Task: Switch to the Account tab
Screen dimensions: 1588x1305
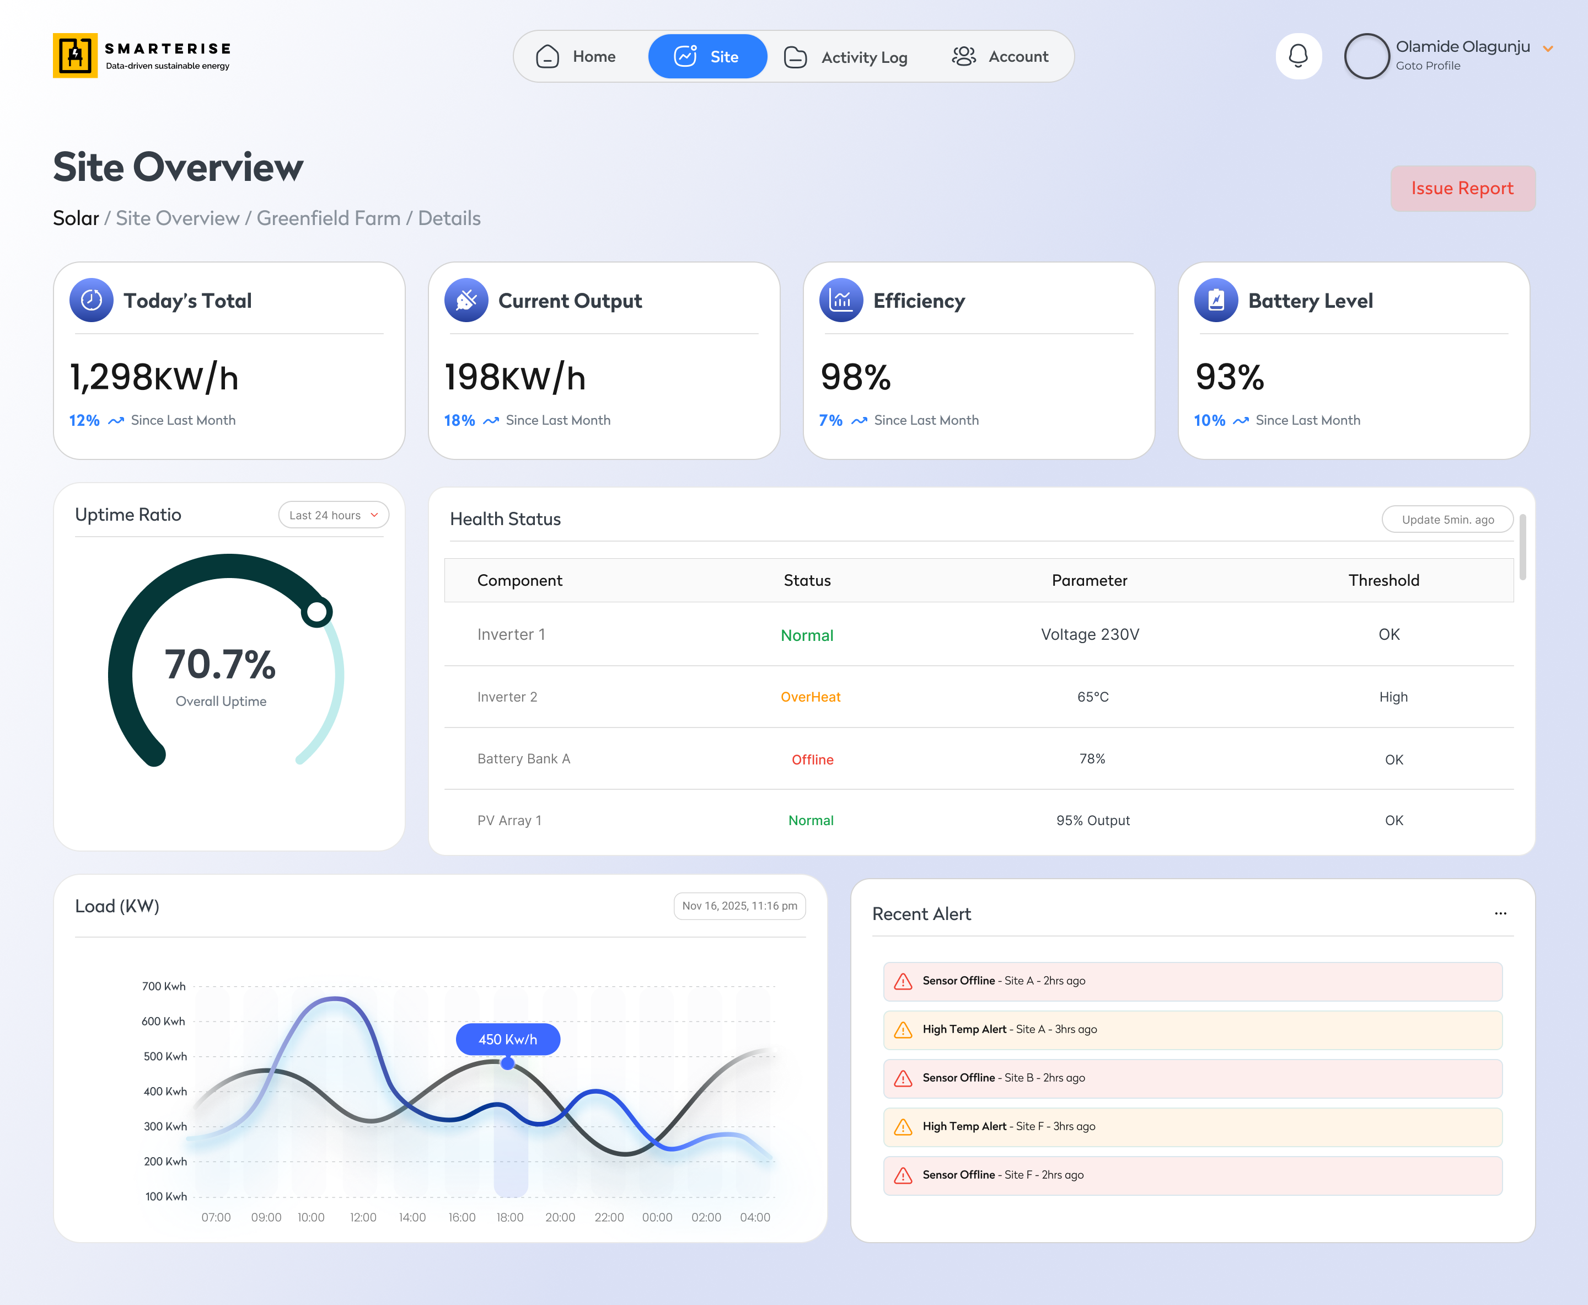Action: pos(1000,56)
